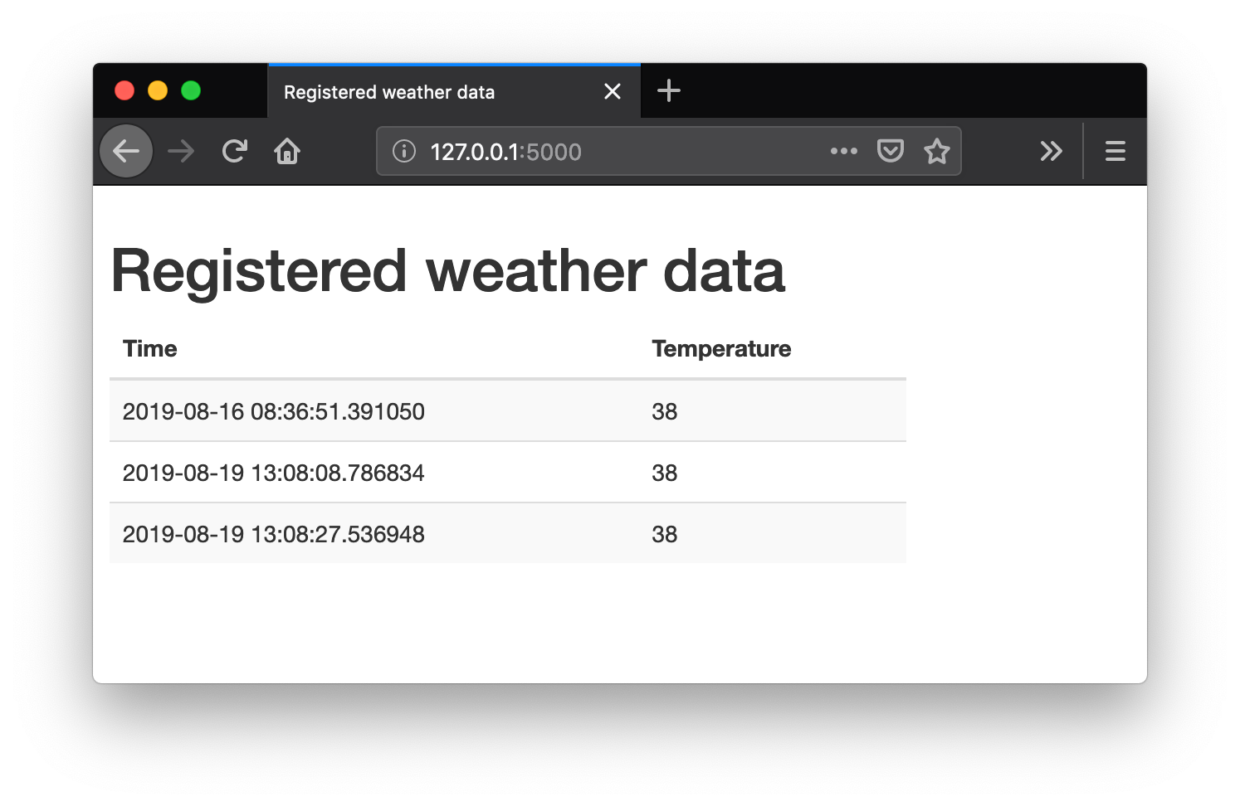Viewport: 1240px width, 806px height.
Task: Open the hamburger application menu
Action: [1115, 151]
